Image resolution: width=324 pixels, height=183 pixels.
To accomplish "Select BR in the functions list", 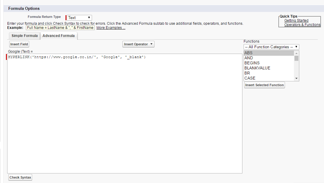I will 269,73.
